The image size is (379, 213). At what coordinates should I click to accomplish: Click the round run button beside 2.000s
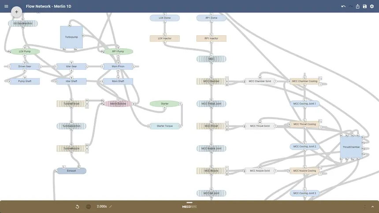89,206
